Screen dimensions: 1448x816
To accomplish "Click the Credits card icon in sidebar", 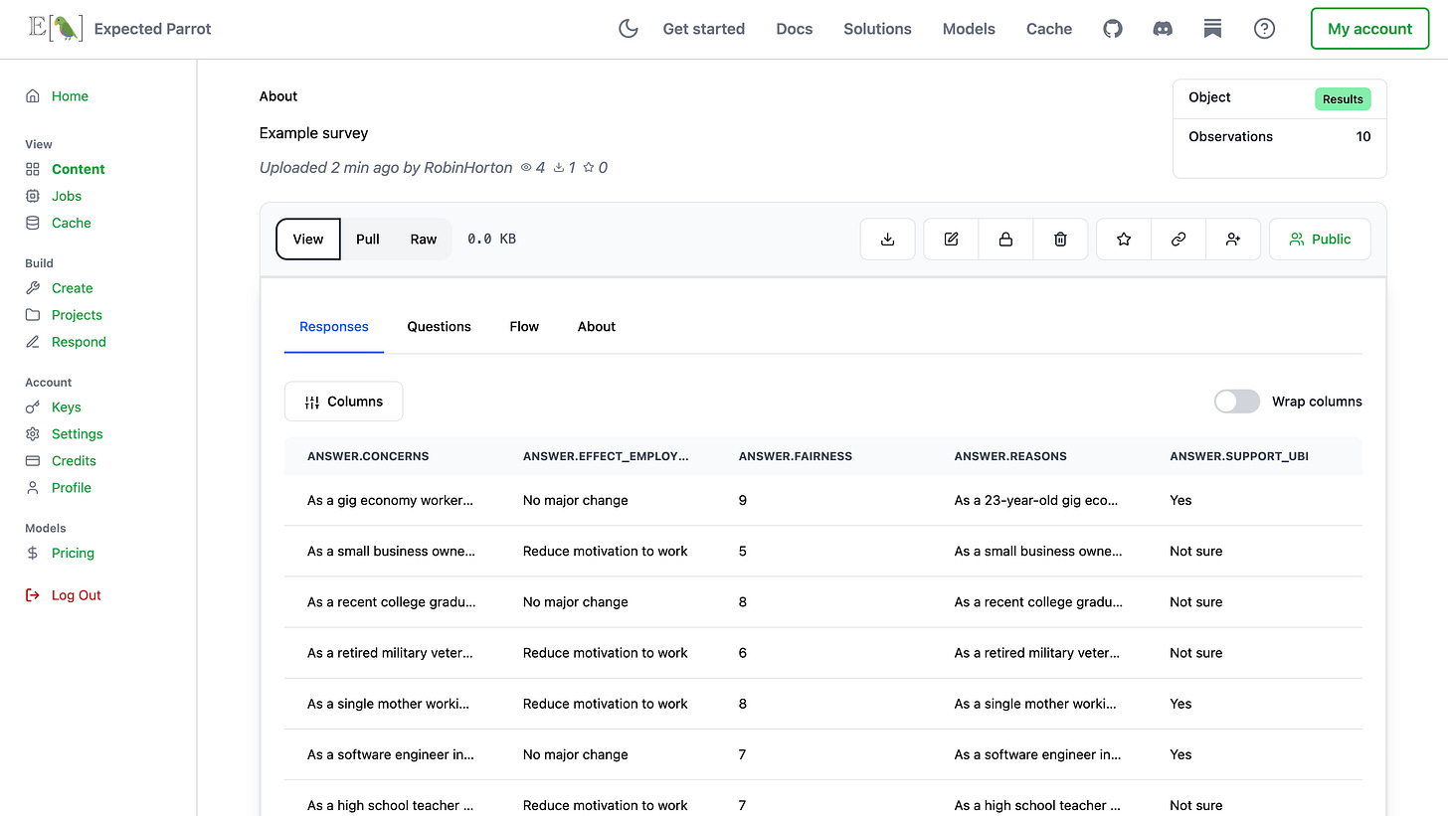I will coord(33,461).
